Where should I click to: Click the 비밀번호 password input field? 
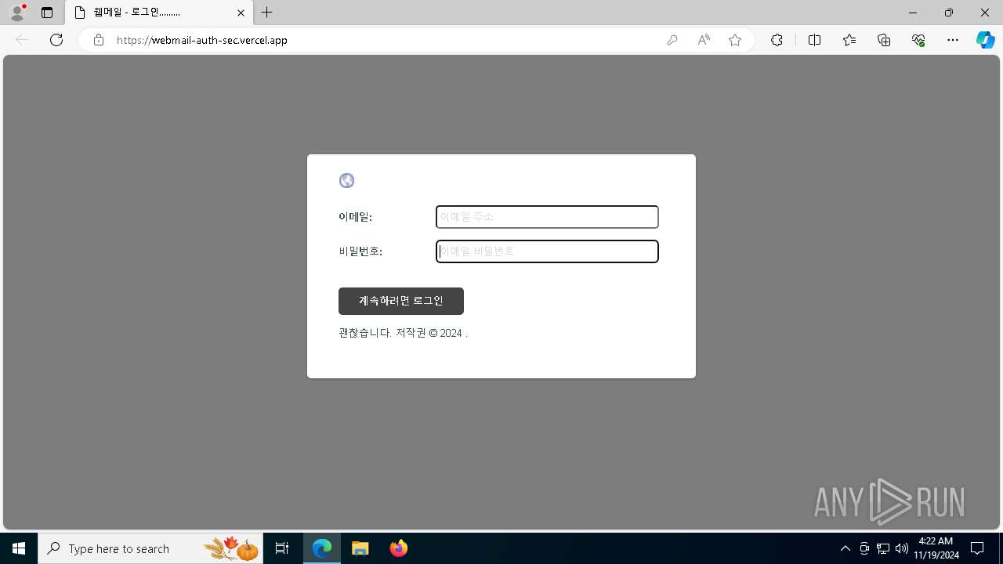click(547, 251)
